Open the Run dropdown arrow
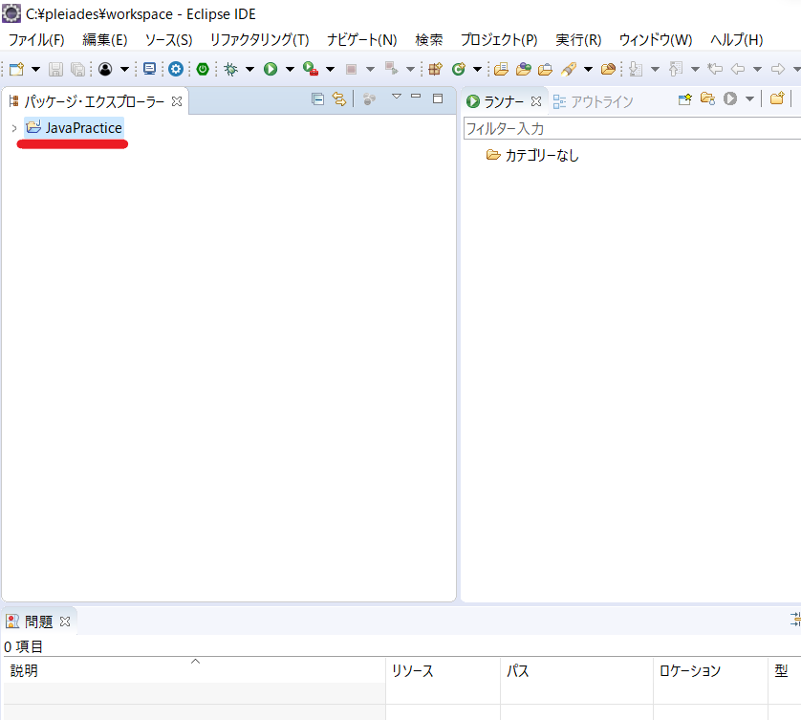 290,69
